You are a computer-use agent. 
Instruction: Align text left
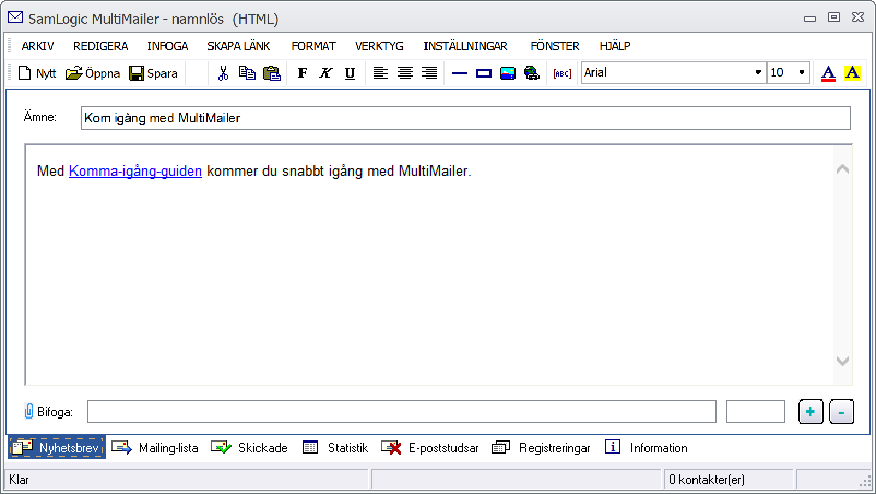380,73
